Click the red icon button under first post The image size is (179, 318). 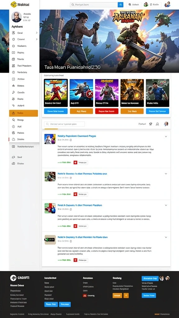tap(75, 162)
